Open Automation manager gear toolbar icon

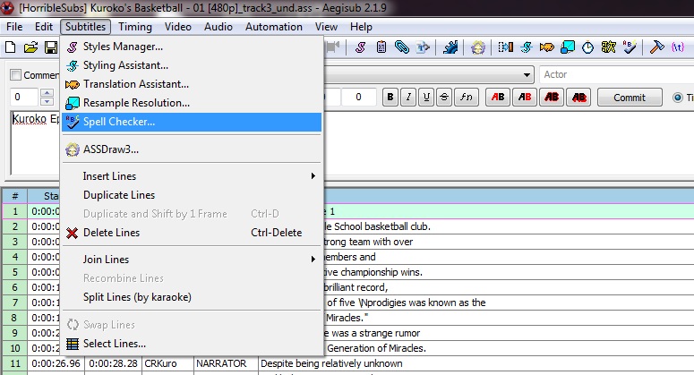450,47
